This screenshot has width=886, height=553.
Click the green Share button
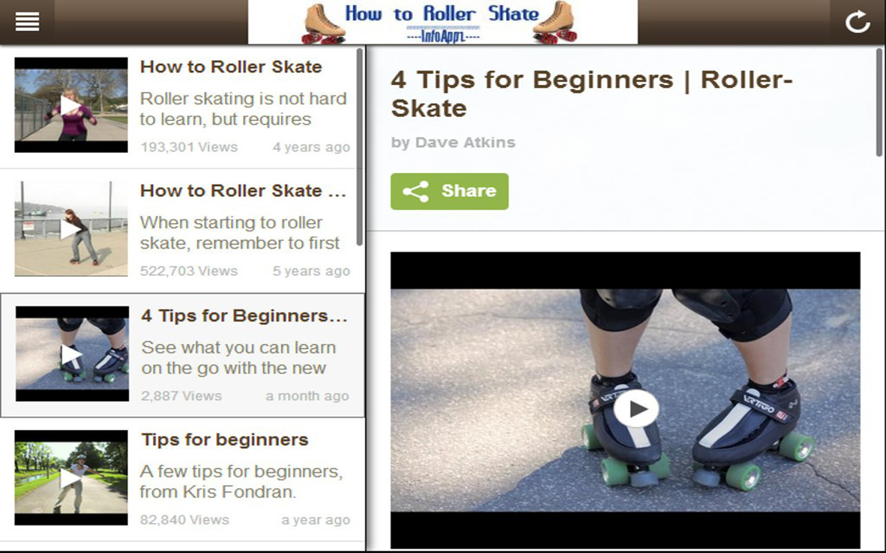449,191
